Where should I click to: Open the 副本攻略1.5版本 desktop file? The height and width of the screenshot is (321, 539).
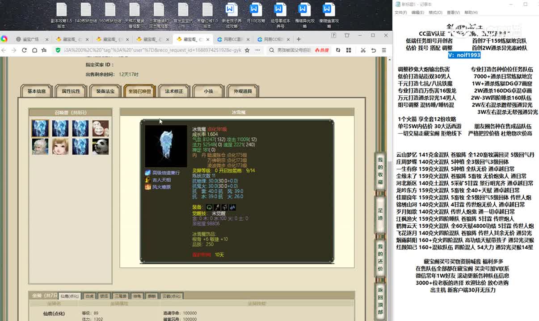click(x=61, y=16)
